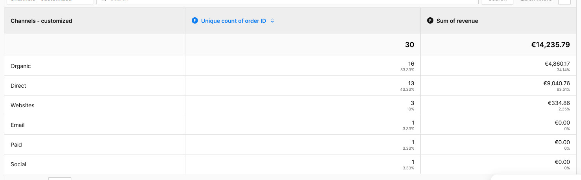Click the blue metric icon beside Unique count of order ID
The width and height of the screenshot is (581, 180).
click(194, 21)
